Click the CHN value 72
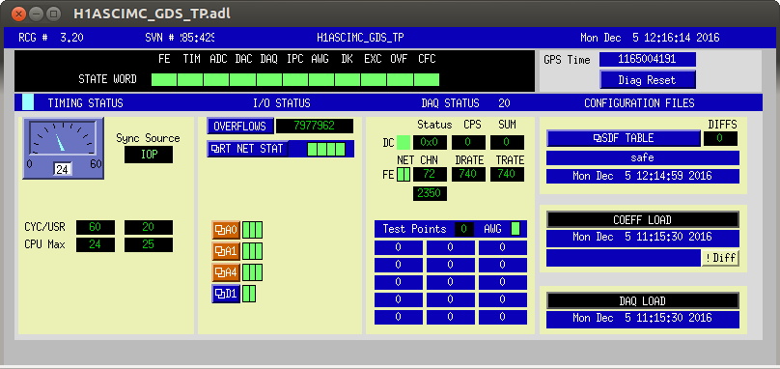 [430, 174]
